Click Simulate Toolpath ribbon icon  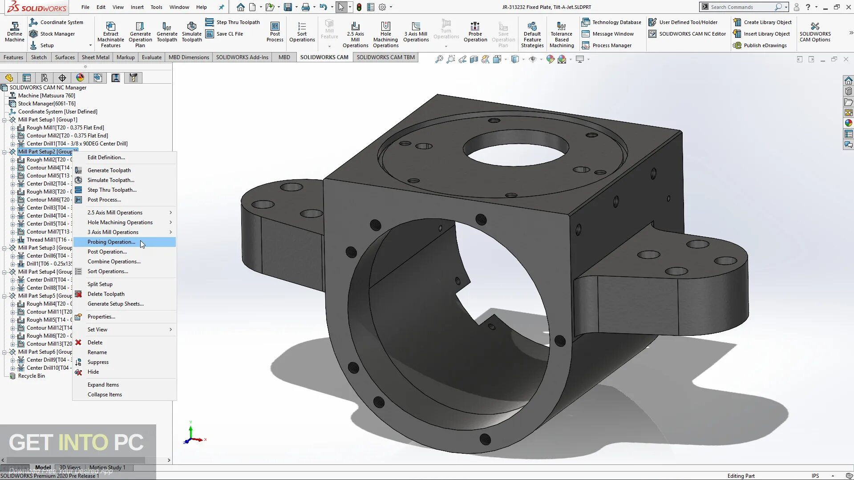tap(192, 32)
